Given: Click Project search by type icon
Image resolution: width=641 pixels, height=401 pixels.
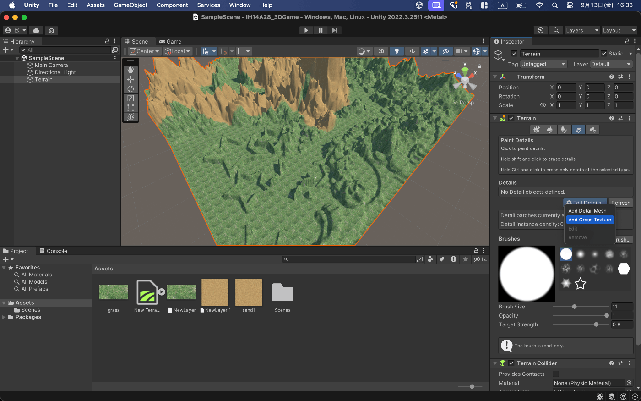Looking at the screenshot, I should click(x=430, y=259).
